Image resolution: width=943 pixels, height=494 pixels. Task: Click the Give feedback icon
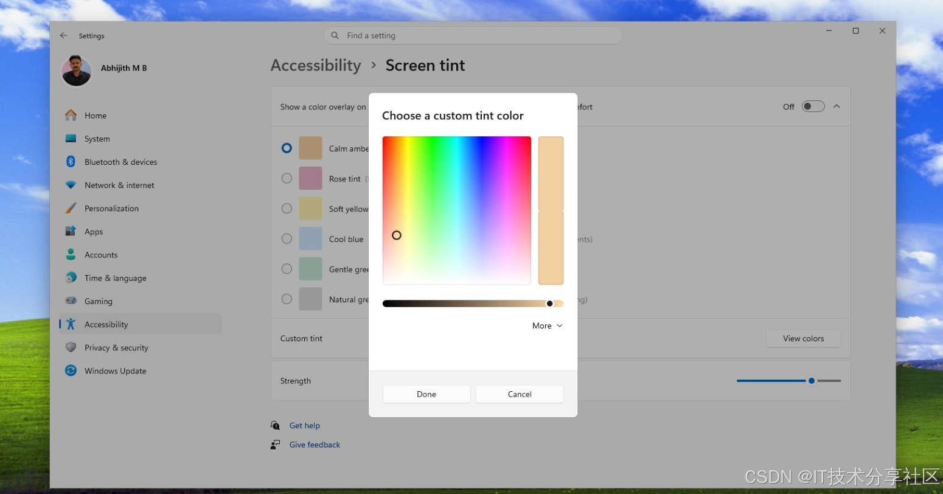click(276, 445)
